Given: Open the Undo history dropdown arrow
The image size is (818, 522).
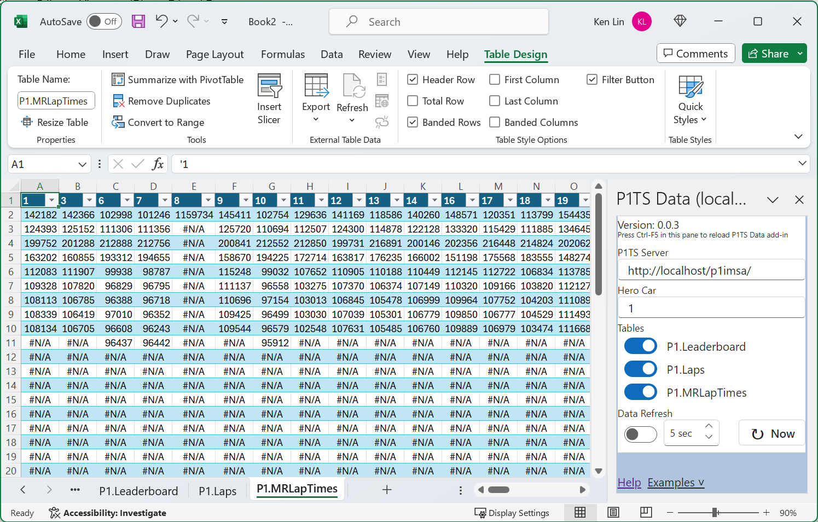Looking at the screenshot, I should [x=175, y=21].
